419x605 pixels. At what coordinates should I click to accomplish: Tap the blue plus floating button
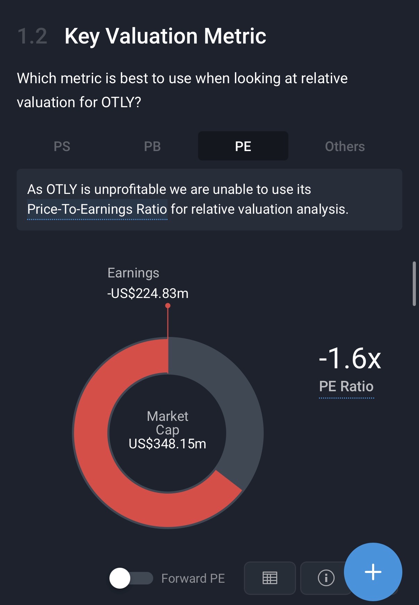(x=373, y=572)
